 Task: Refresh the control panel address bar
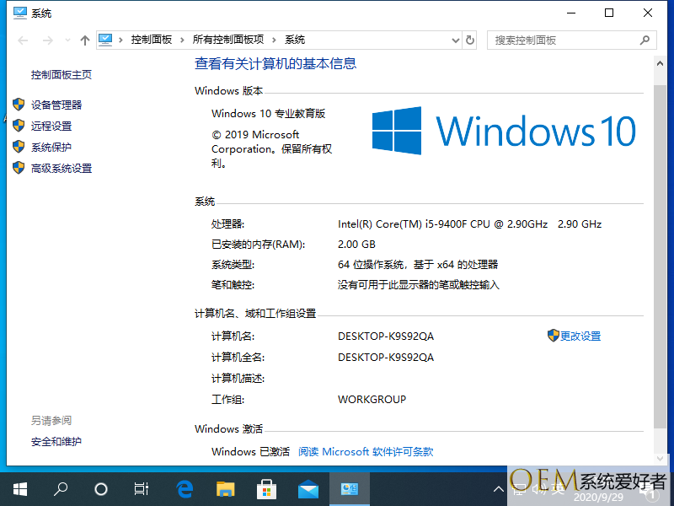[470, 40]
